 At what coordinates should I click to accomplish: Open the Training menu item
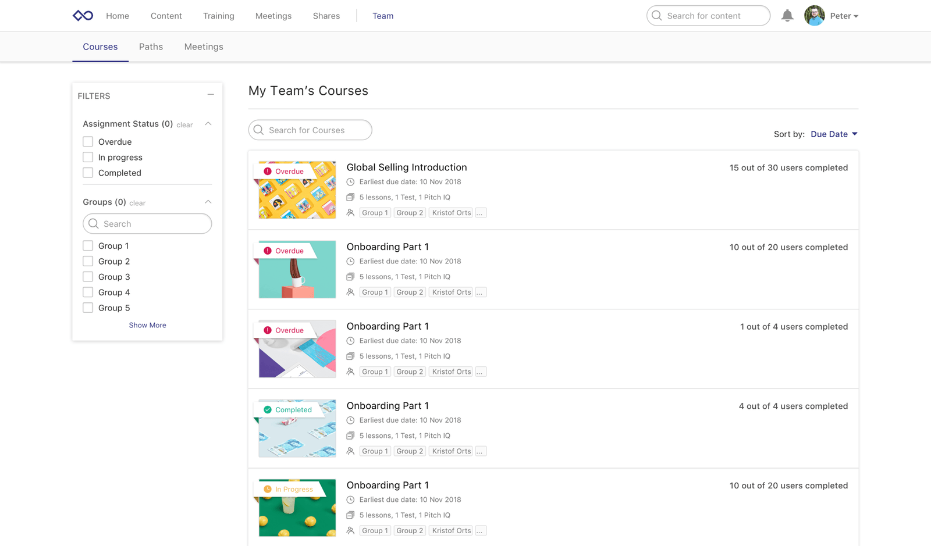tap(218, 16)
